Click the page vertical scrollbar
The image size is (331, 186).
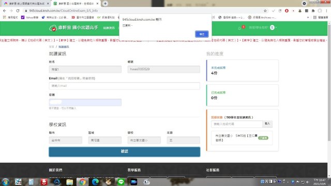pyautogui.click(x=329, y=82)
